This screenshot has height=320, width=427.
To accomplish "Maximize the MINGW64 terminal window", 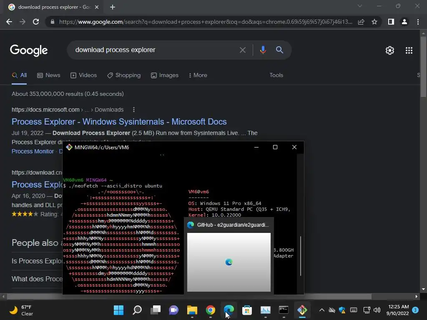I will point(275,147).
